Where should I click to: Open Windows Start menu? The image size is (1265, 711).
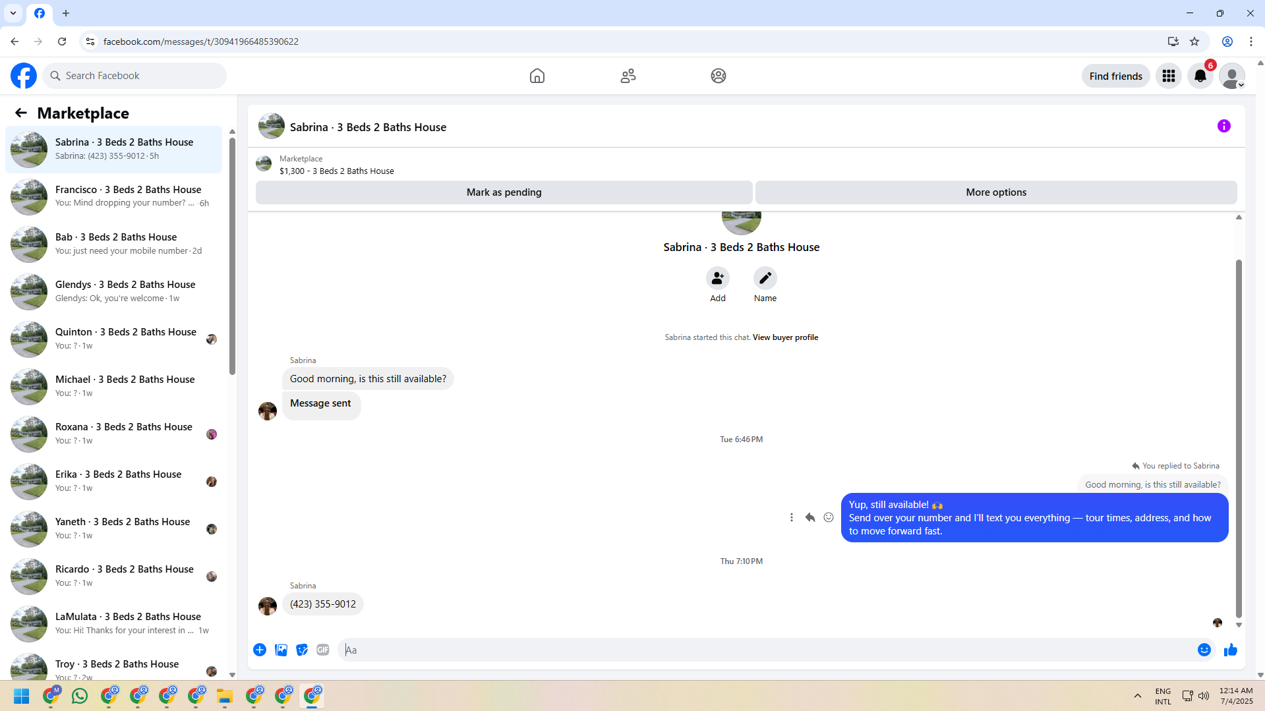pos(22,696)
